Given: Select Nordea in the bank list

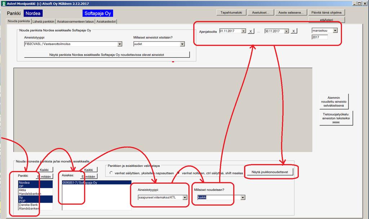Looking at the screenshot, I should pos(35,183).
